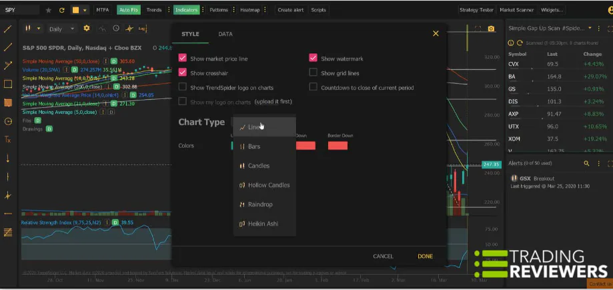Choose Line chart type
Image resolution: width=613 pixels, height=290 pixels.
pos(264,127)
